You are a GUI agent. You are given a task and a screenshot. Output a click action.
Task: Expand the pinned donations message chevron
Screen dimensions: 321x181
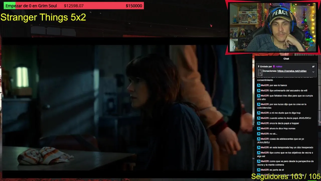pos(313,72)
